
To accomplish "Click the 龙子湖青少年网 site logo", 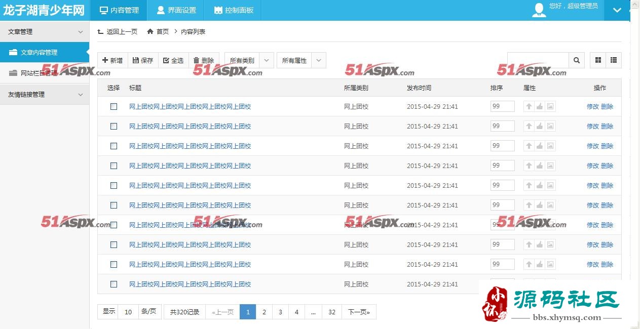I will [44, 10].
